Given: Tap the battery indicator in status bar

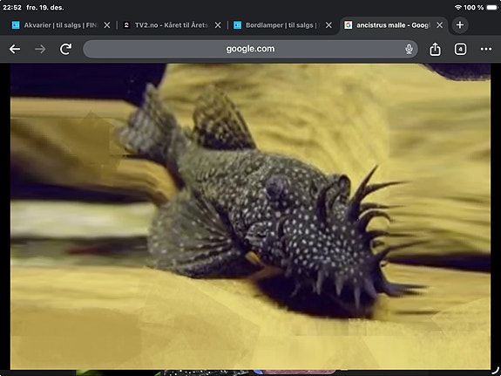Looking at the screenshot, I should click(x=492, y=7).
